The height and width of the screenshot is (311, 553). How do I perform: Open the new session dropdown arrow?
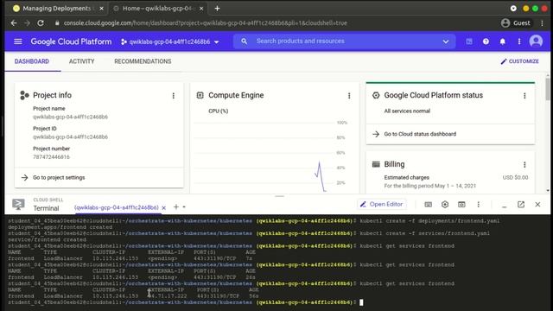click(x=184, y=207)
